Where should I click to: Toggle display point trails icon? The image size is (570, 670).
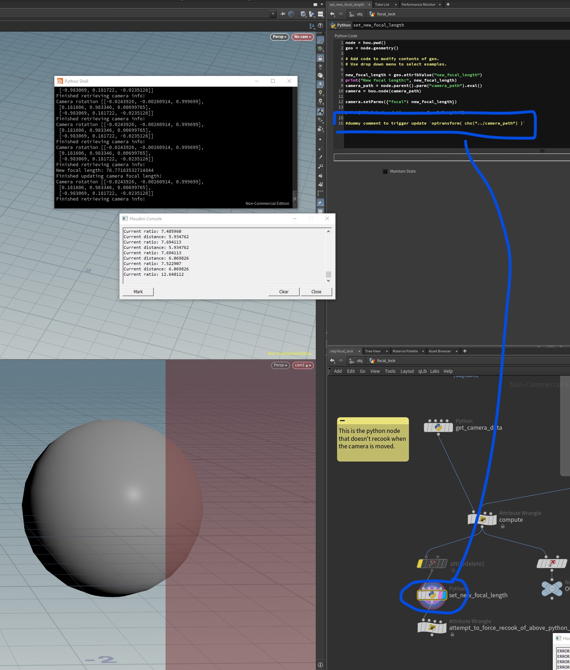point(320,157)
